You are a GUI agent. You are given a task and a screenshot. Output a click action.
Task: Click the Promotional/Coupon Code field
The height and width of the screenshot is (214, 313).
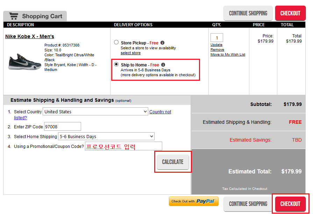coord(123,146)
